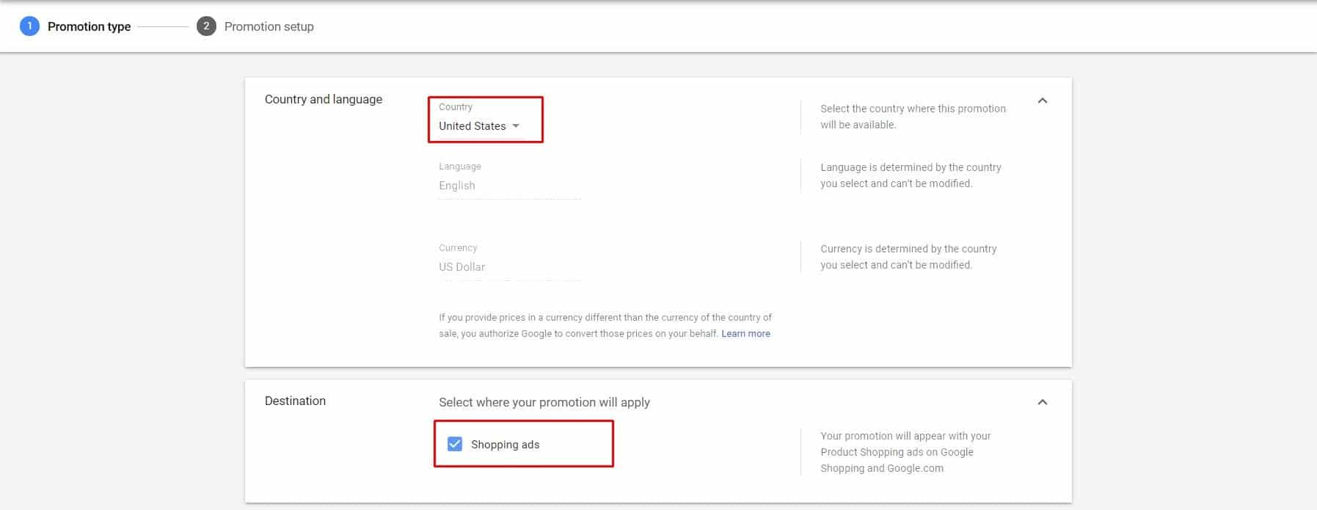Viewport: 1317px width, 510px height.
Task: Click the country selection help text
Action: [912, 117]
